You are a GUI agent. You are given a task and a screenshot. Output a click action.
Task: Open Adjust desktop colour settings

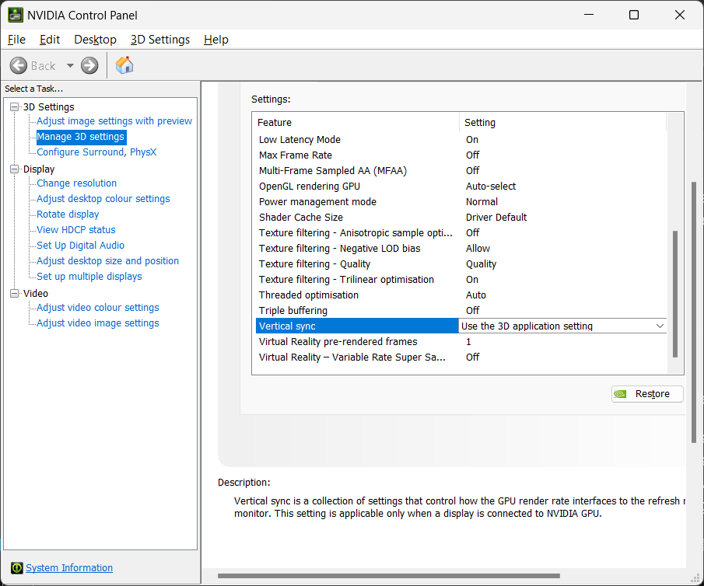[103, 199]
